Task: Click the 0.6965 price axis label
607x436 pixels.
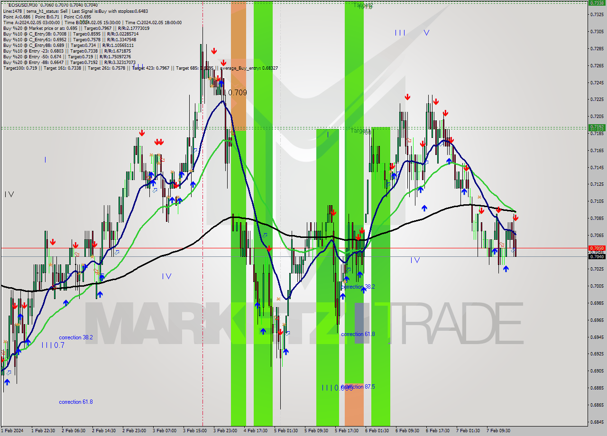Action: click(x=597, y=319)
